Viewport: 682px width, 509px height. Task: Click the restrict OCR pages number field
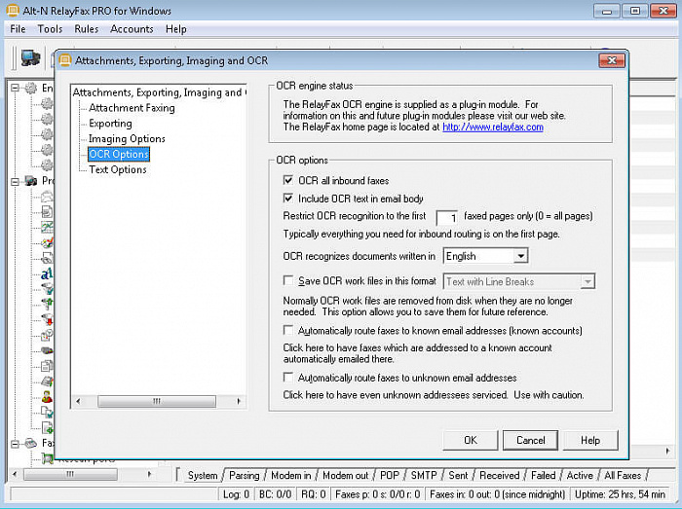[x=446, y=217]
